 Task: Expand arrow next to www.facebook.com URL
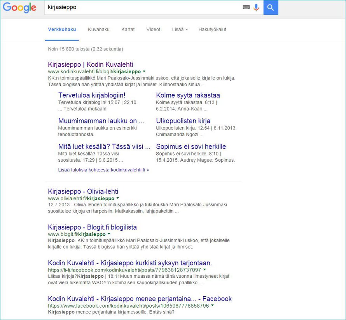tap(212, 306)
